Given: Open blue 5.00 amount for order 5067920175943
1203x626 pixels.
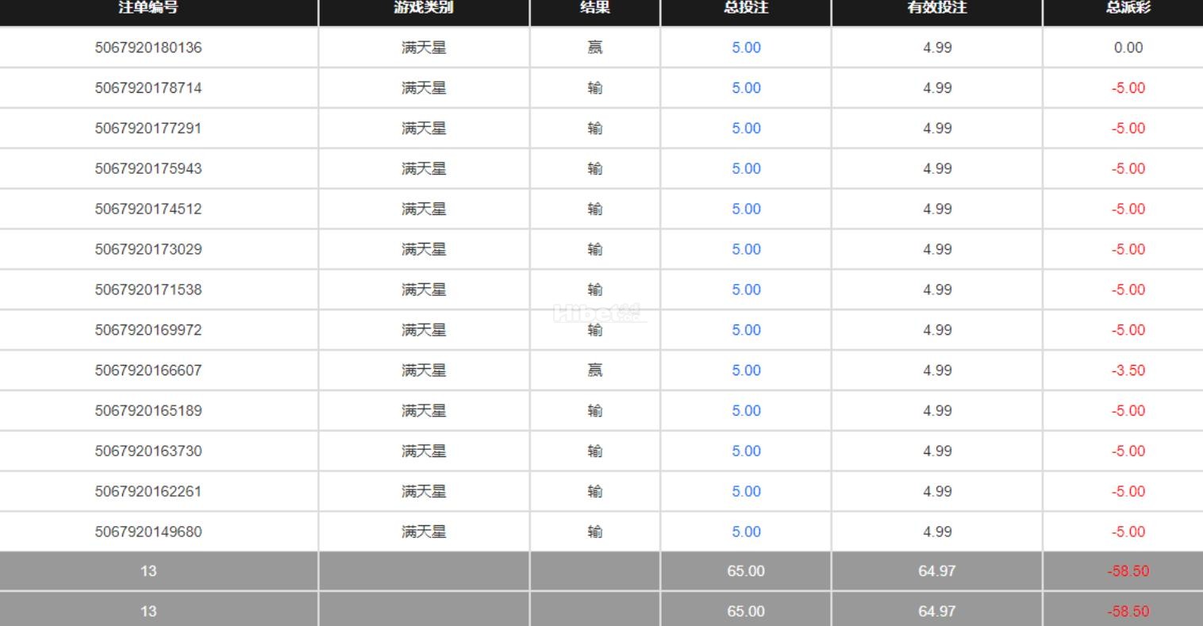Looking at the screenshot, I should [x=746, y=169].
